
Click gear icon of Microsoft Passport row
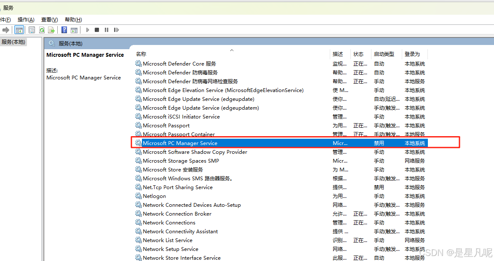click(x=138, y=125)
